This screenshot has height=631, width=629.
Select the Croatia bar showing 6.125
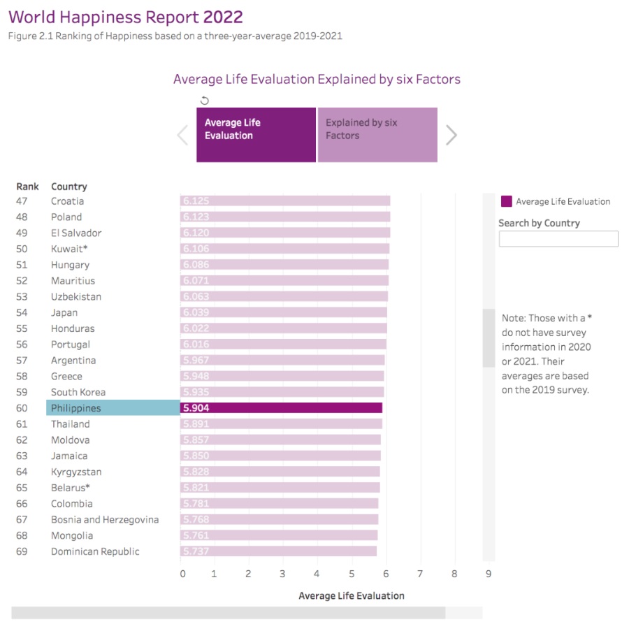284,201
